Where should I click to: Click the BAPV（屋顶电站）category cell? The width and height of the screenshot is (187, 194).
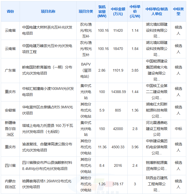click(x=86, y=70)
